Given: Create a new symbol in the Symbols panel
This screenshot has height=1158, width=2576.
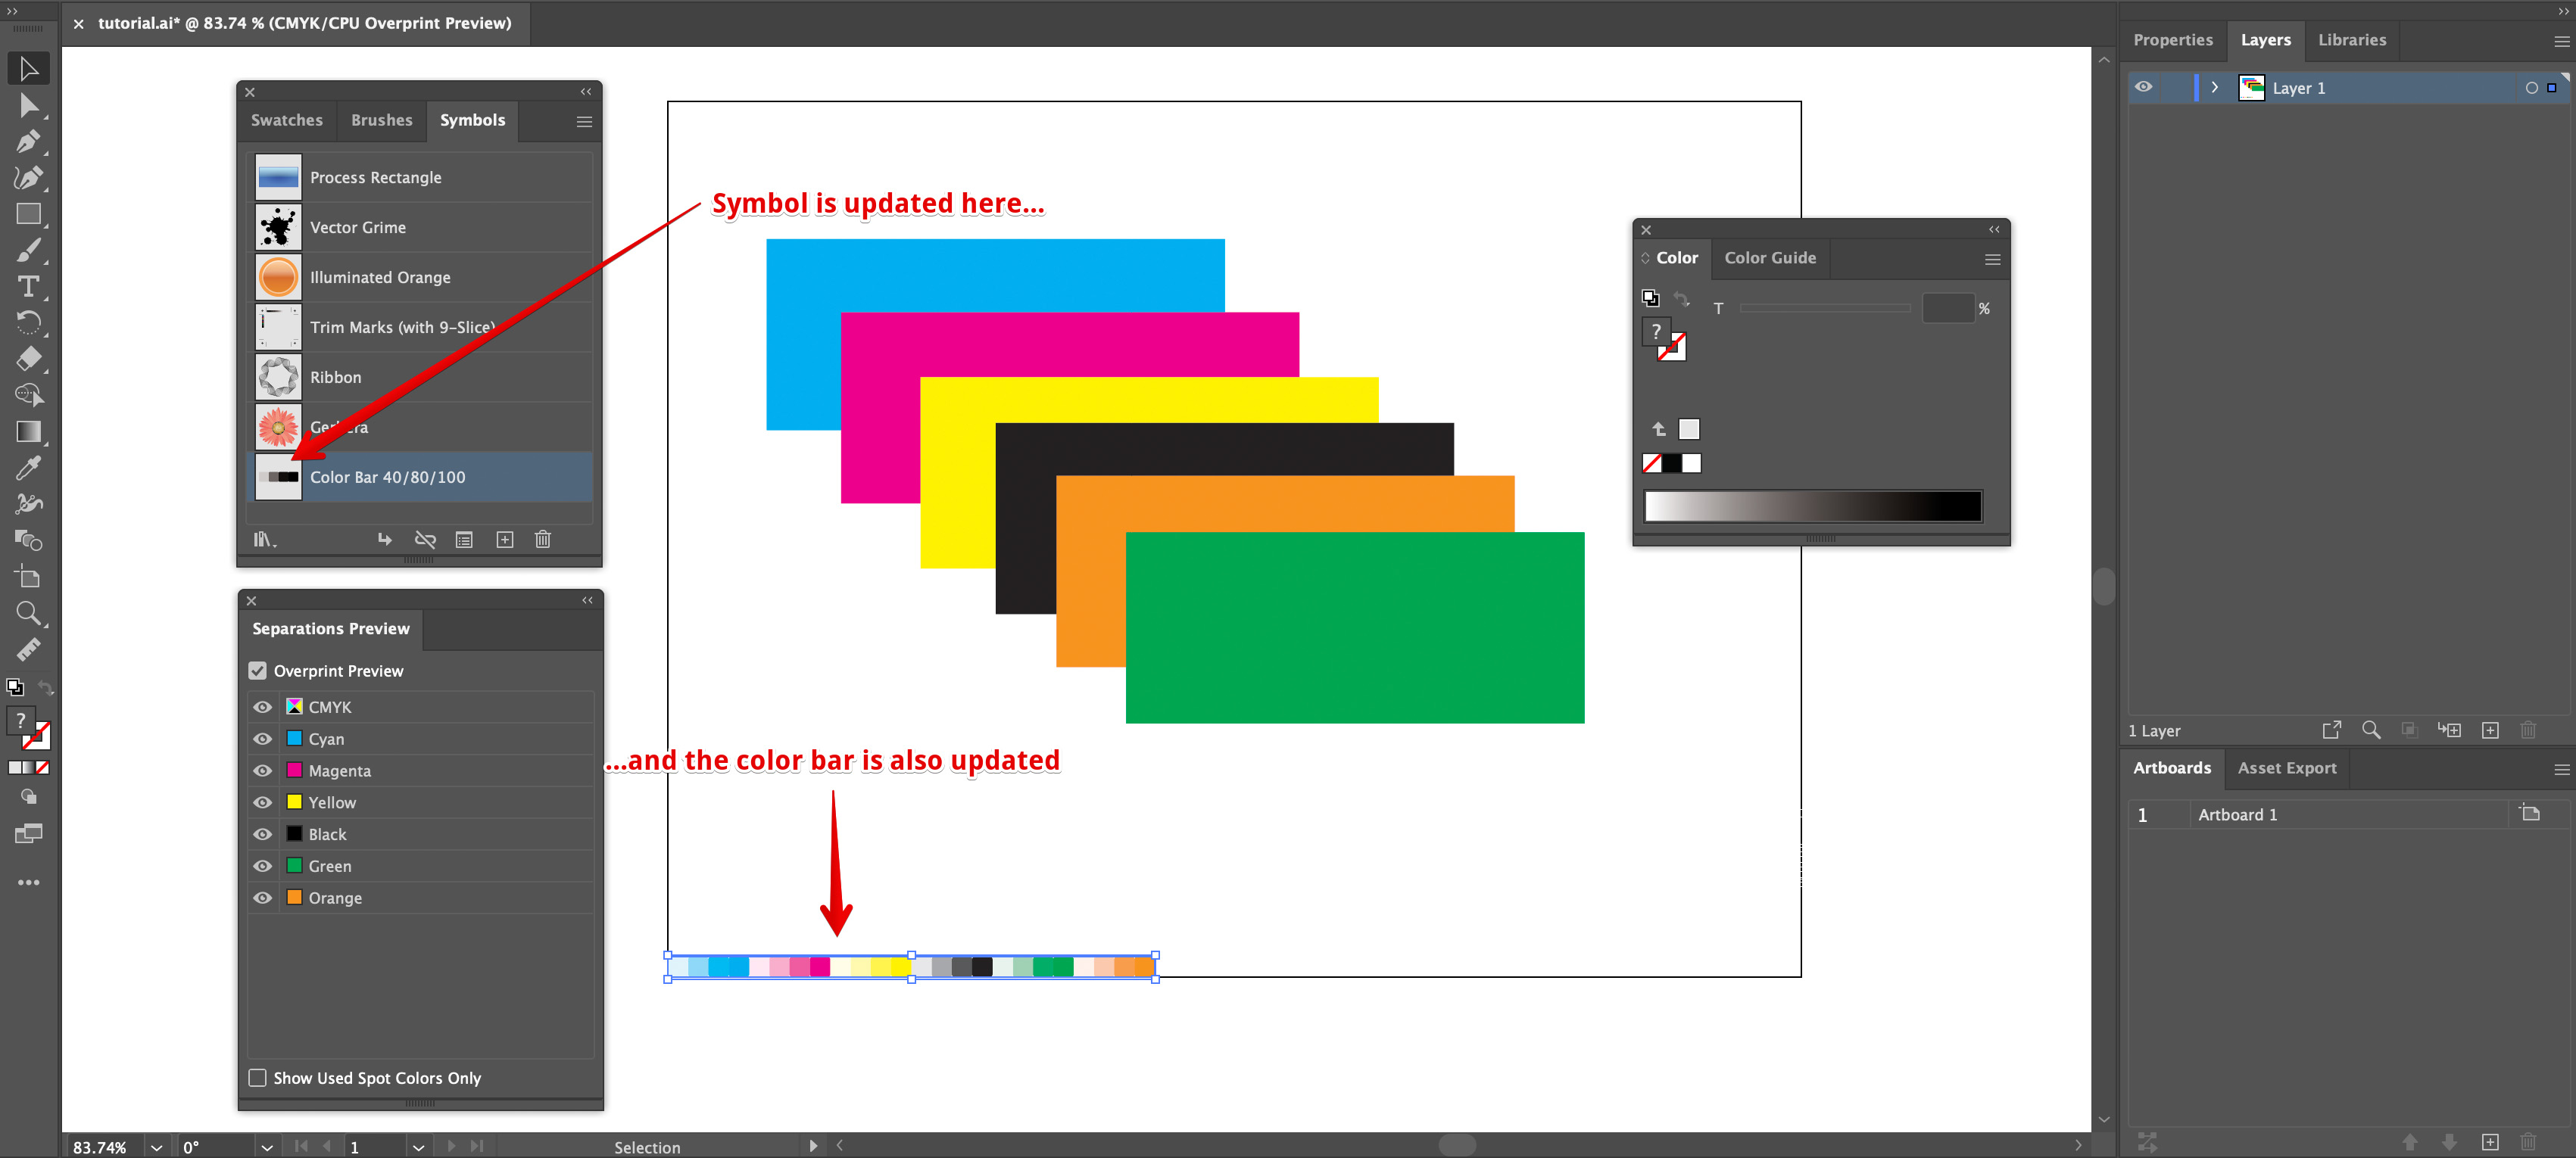Looking at the screenshot, I should [505, 539].
